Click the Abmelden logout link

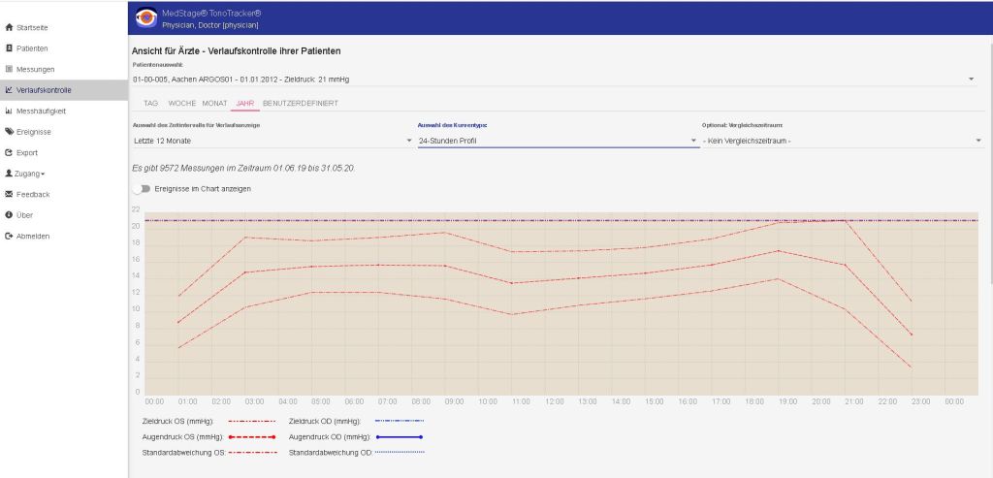[x=33, y=236]
